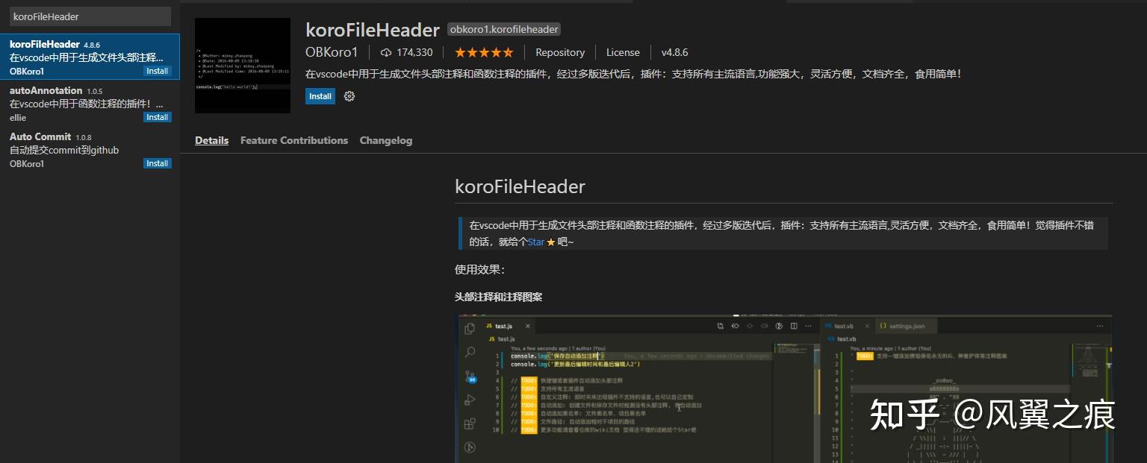The height and width of the screenshot is (463, 1147).
Task: Close the test.js tab in the demo screenshot
Action: (527, 327)
